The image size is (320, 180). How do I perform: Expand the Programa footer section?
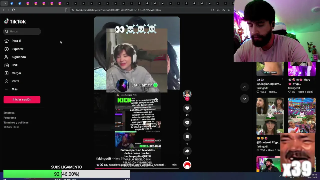[10, 118]
